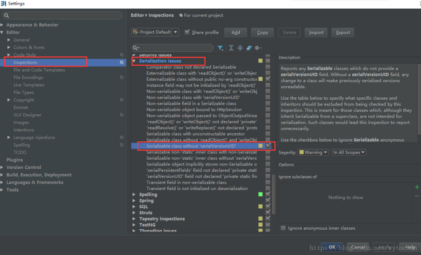The width and height of the screenshot is (421, 255).
Task: Click the magnifier icon in inspections search
Action: 136,48
